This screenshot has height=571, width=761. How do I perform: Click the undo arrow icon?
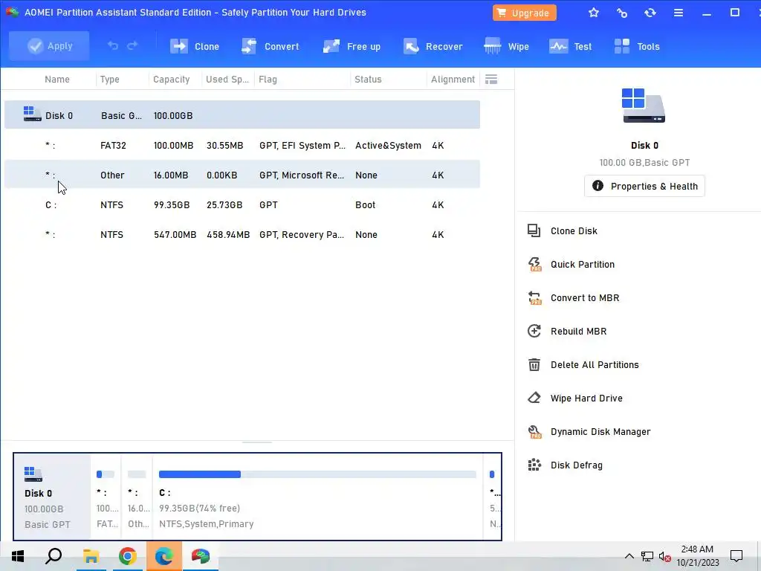(x=113, y=45)
